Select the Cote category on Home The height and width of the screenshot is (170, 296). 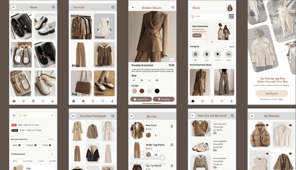(x=206, y=54)
